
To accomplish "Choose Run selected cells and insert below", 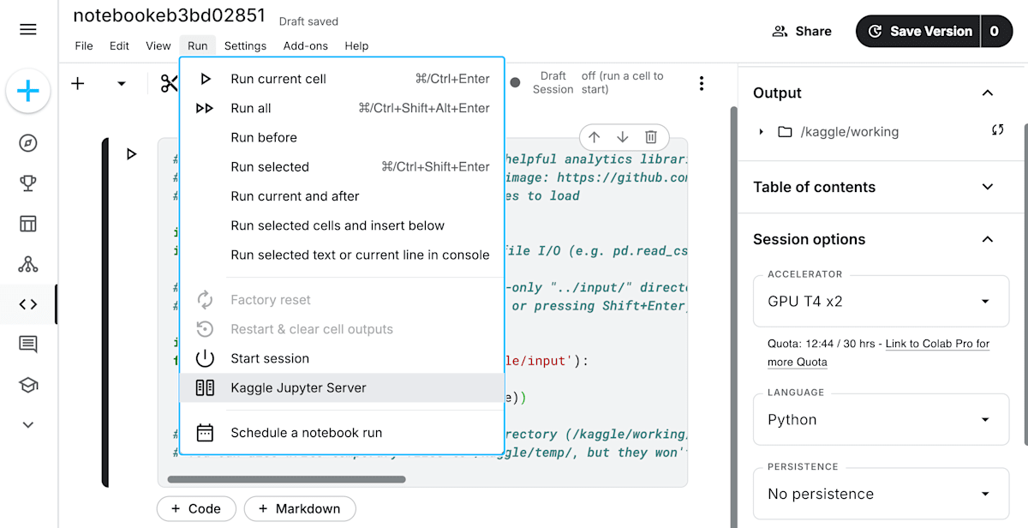I will (x=342, y=225).
